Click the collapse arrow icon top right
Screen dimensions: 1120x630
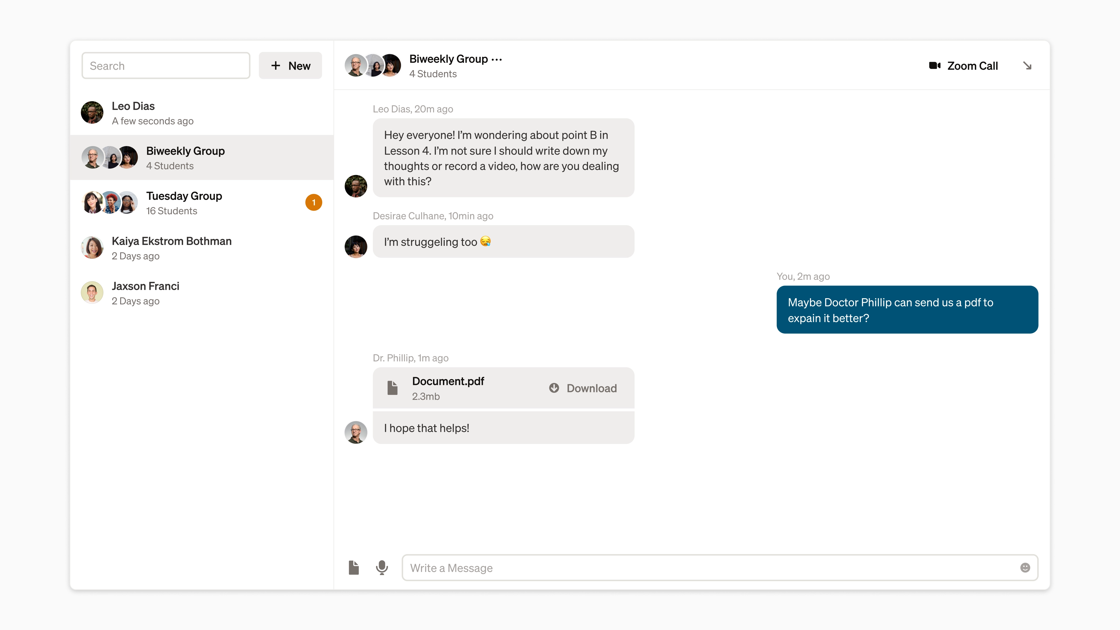[x=1027, y=66]
